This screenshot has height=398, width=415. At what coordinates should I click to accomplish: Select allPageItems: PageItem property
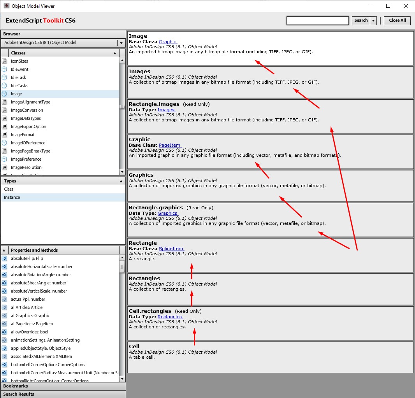click(x=60, y=324)
